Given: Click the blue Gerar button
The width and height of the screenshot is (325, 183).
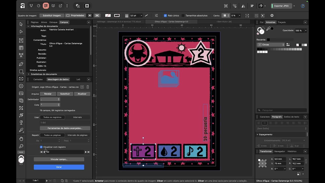Looking at the screenshot, I should click(x=59, y=167).
